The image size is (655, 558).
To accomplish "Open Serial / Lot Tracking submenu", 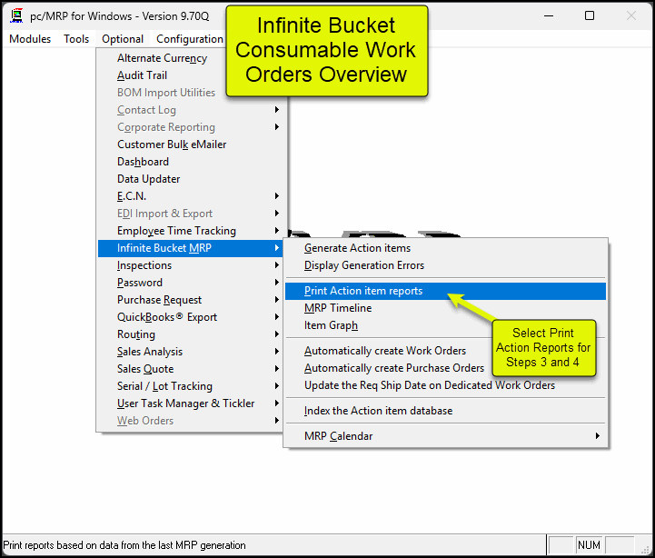I will (x=191, y=386).
